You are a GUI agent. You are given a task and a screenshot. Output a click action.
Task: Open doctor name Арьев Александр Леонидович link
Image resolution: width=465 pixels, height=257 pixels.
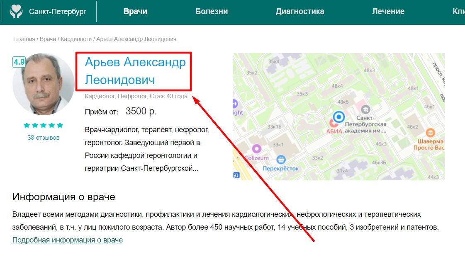coord(135,71)
